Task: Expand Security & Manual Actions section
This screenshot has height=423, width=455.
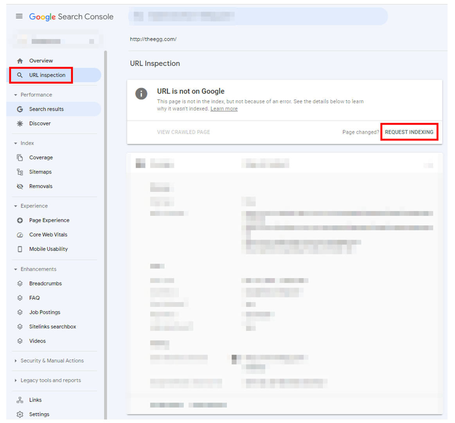Action: pyautogui.click(x=16, y=361)
